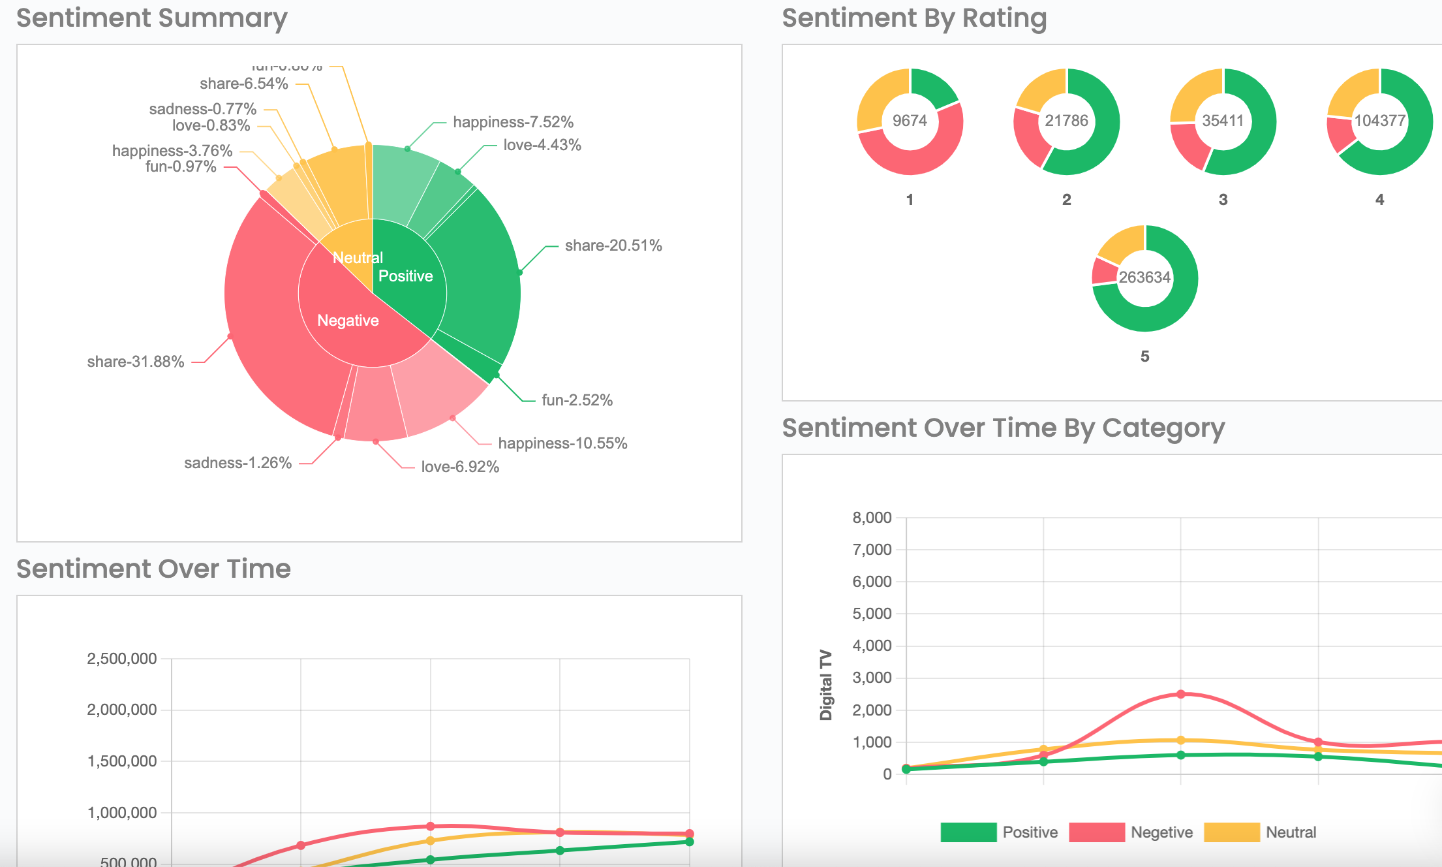This screenshot has height=867, width=1442.
Task: Toggle the Positive legend item
Action: click(1029, 832)
